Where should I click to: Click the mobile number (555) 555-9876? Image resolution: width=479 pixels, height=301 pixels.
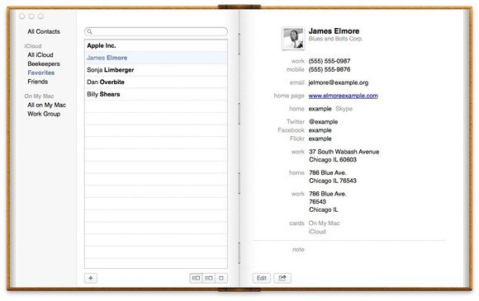(330, 69)
